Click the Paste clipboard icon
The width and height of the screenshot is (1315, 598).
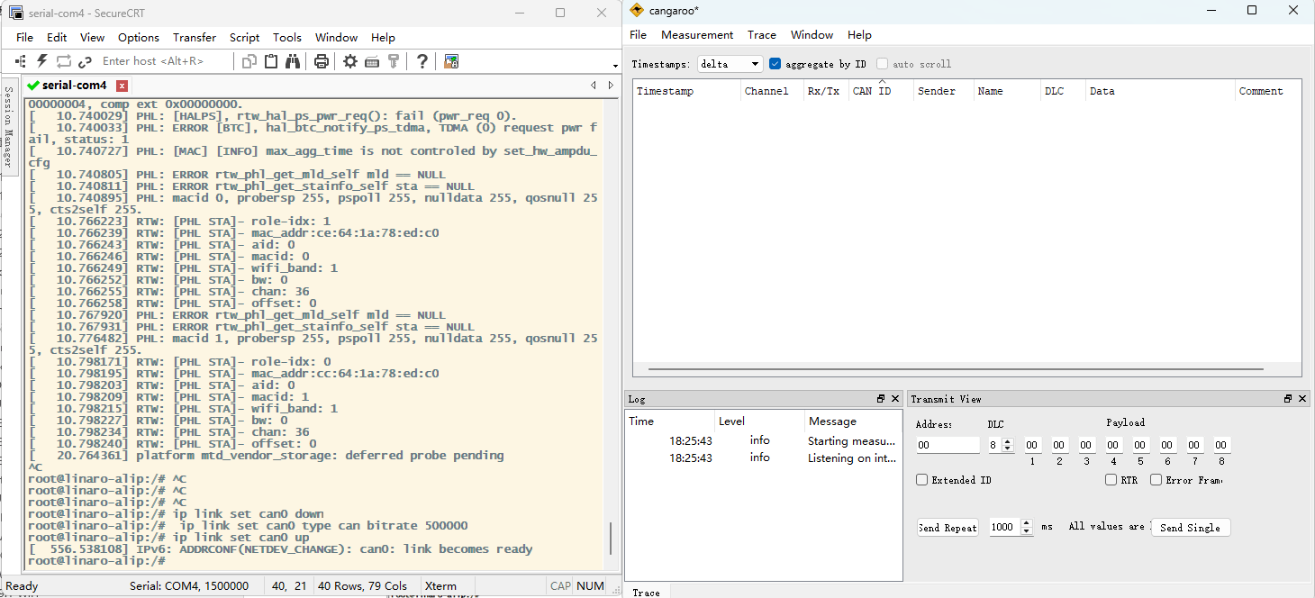271,61
